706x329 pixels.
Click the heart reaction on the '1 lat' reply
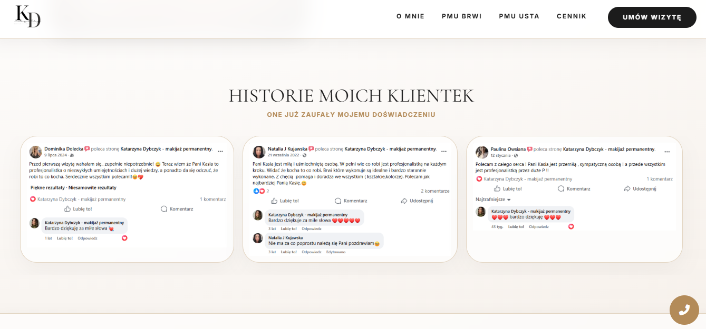124,238
